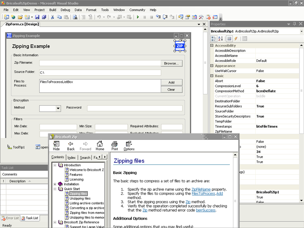Click the Timestamps value btsFileTimes
The height and width of the screenshot is (228, 304).
(x=267, y=127)
